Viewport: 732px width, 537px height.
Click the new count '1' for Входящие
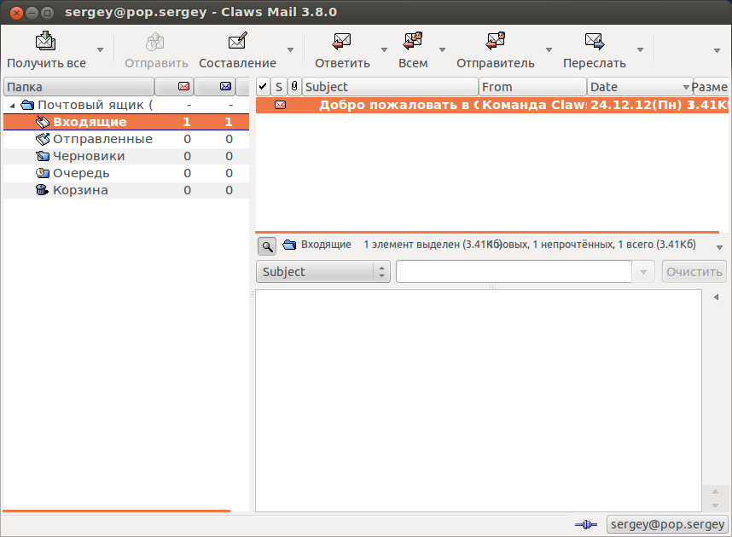[187, 122]
